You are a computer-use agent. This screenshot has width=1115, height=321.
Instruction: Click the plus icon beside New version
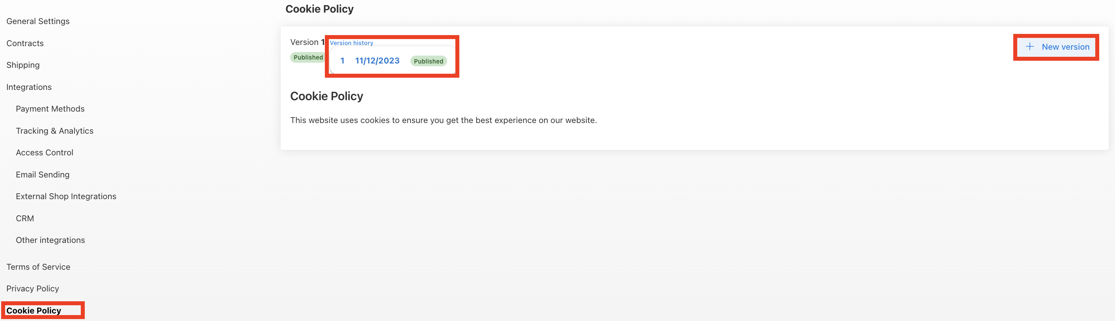(1029, 47)
